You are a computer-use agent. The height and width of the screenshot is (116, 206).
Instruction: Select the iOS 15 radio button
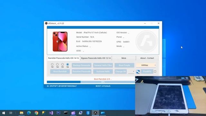click(x=62, y=64)
